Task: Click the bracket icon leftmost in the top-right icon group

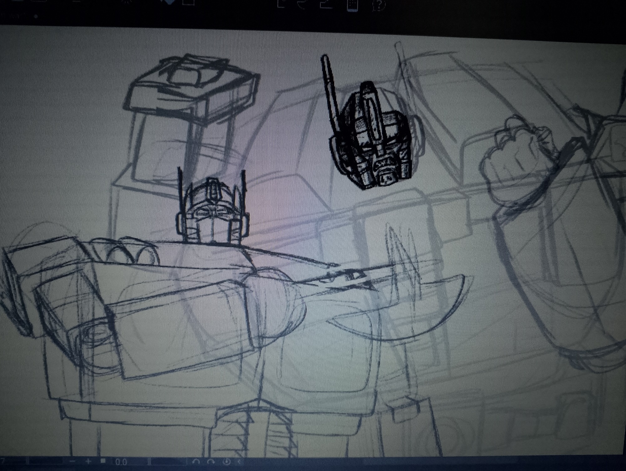Action: coord(281,4)
